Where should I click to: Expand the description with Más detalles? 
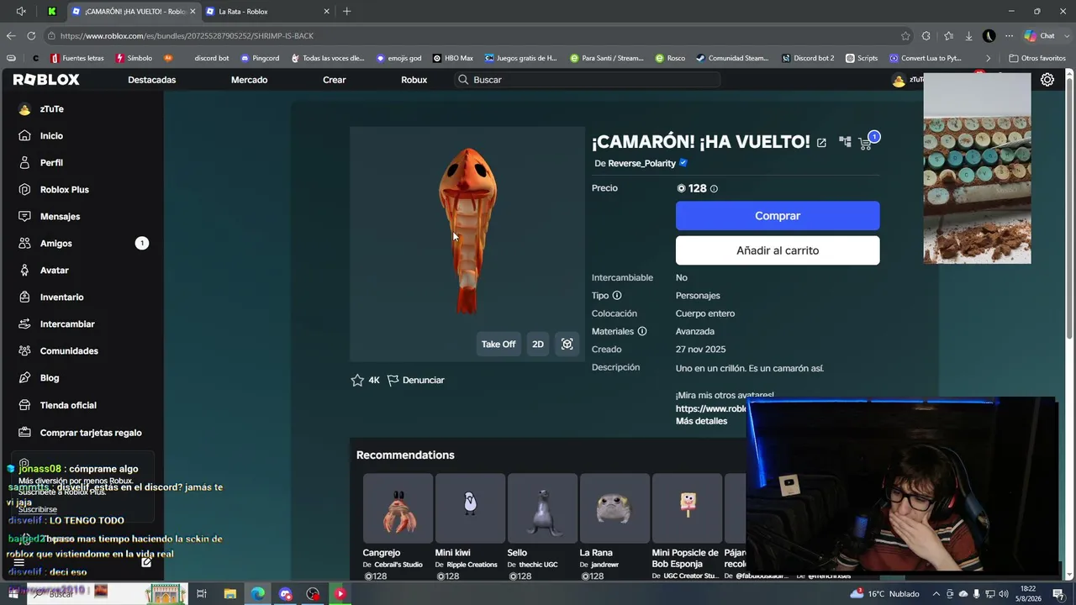pos(701,421)
